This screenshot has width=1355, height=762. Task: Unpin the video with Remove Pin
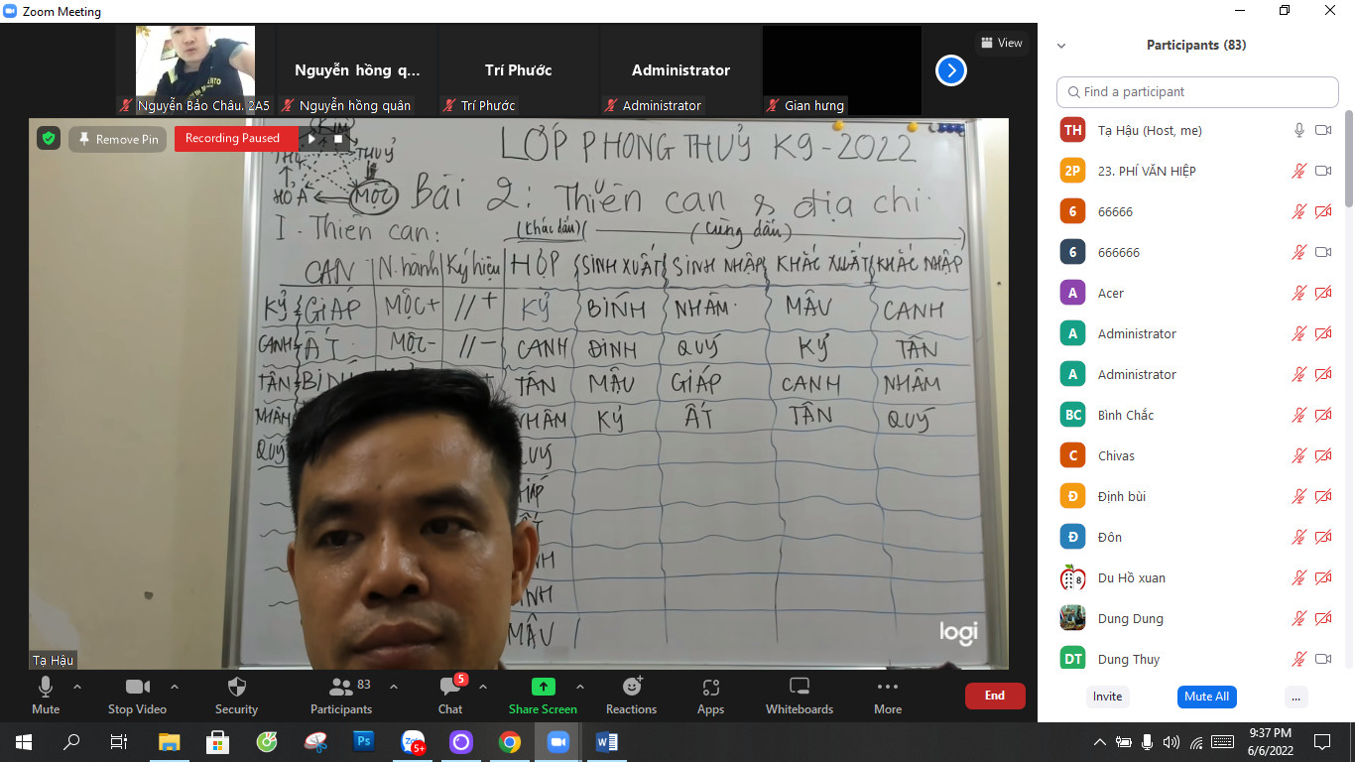pos(117,139)
